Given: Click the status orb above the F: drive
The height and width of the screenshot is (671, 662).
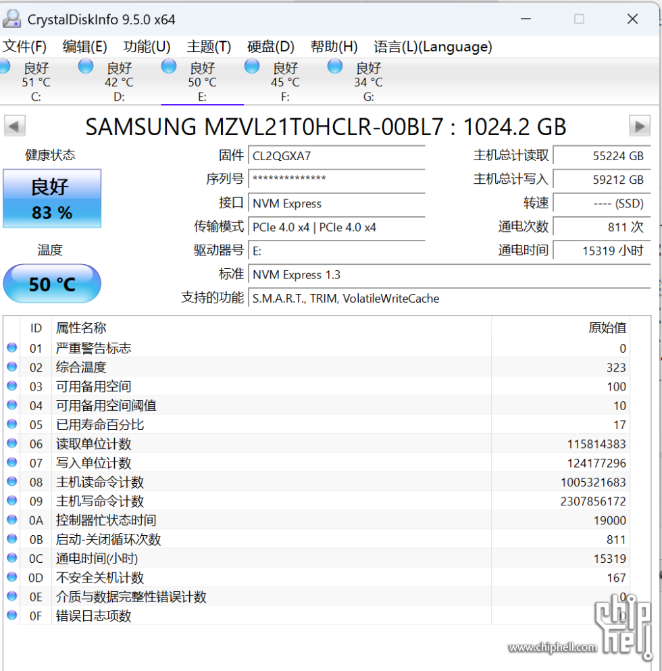Looking at the screenshot, I should [x=252, y=66].
